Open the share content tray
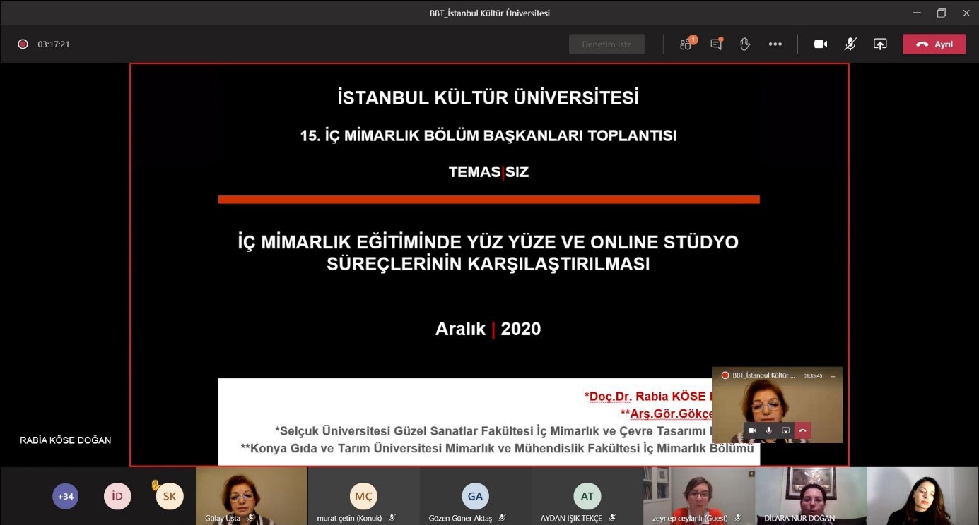Image resolution: width=979 pixels, height=525 pixels. [880, 44]
